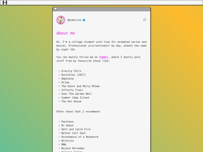Image resolution: width=203 pixels, height=152 pixels.
Task: Select Bojack Horseman list entry
Action: click(x=73, y=148)
